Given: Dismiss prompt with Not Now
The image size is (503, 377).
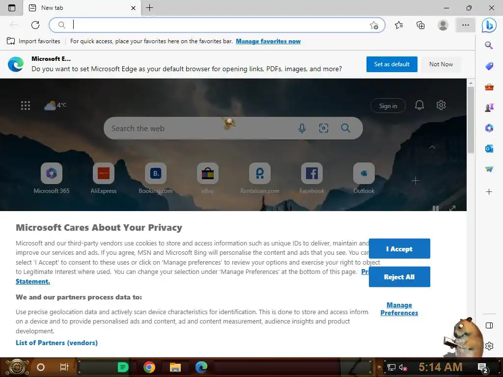Looking at the screenshot, I should pos(441,64).
